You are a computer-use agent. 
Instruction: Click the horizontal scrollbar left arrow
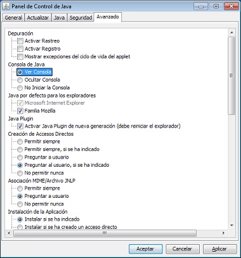[9, 233]
